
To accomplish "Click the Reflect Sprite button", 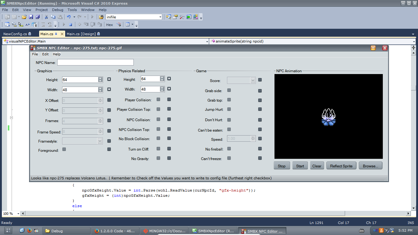I will (341, 166).
